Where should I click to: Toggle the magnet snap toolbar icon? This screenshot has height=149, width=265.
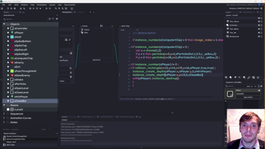(x=66, y=8)
